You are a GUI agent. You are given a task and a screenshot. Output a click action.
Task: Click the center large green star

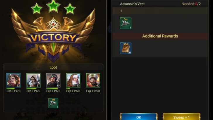(53, 6)
